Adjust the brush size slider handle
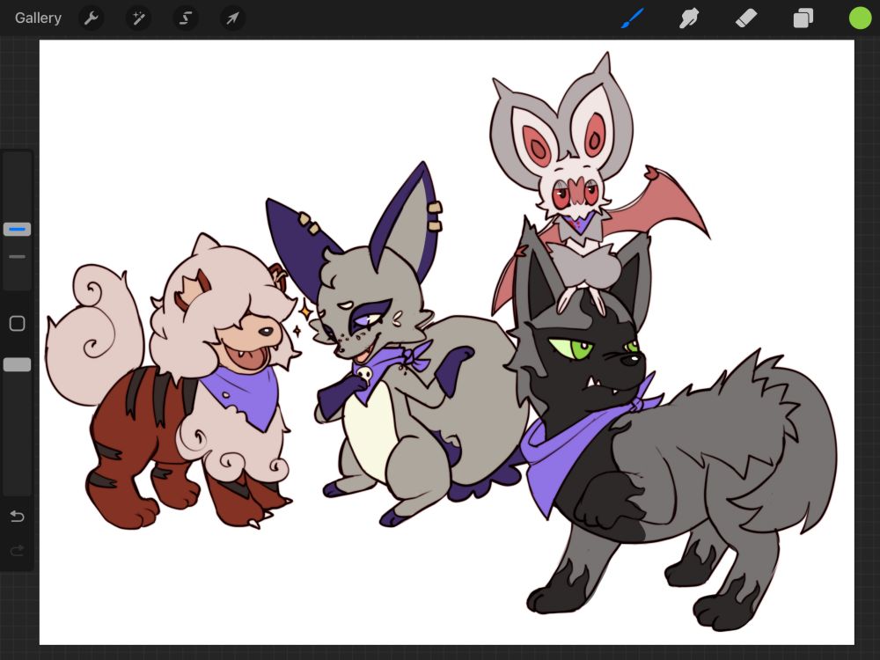 (17, 229)
